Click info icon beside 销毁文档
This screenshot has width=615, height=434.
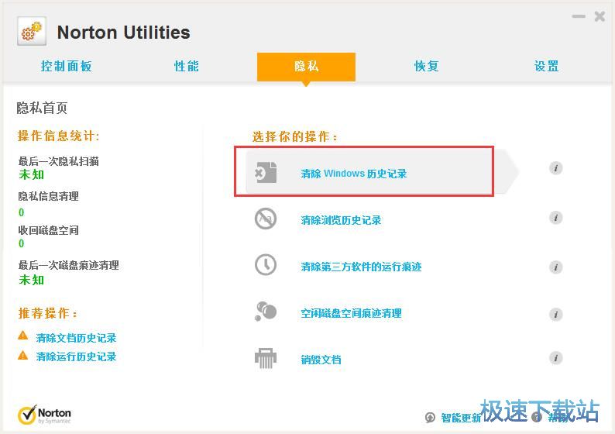[555, 358]
